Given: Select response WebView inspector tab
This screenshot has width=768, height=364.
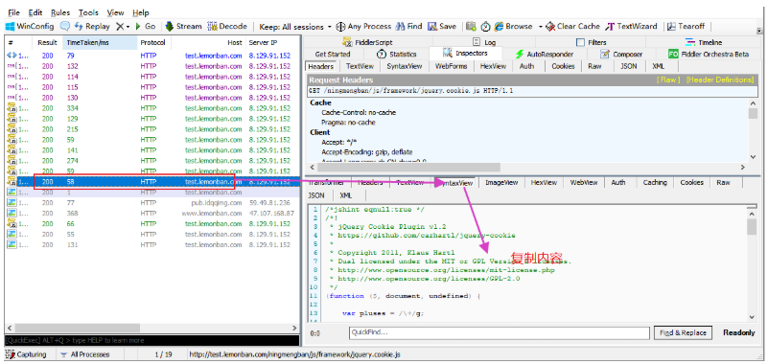Looking at the screenshot, I should click(584, 183).
